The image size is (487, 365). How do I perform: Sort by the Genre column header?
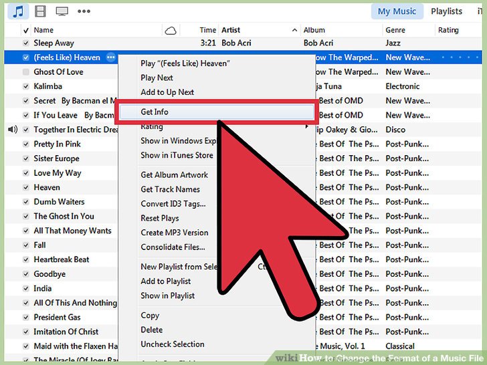coord(395,30)
